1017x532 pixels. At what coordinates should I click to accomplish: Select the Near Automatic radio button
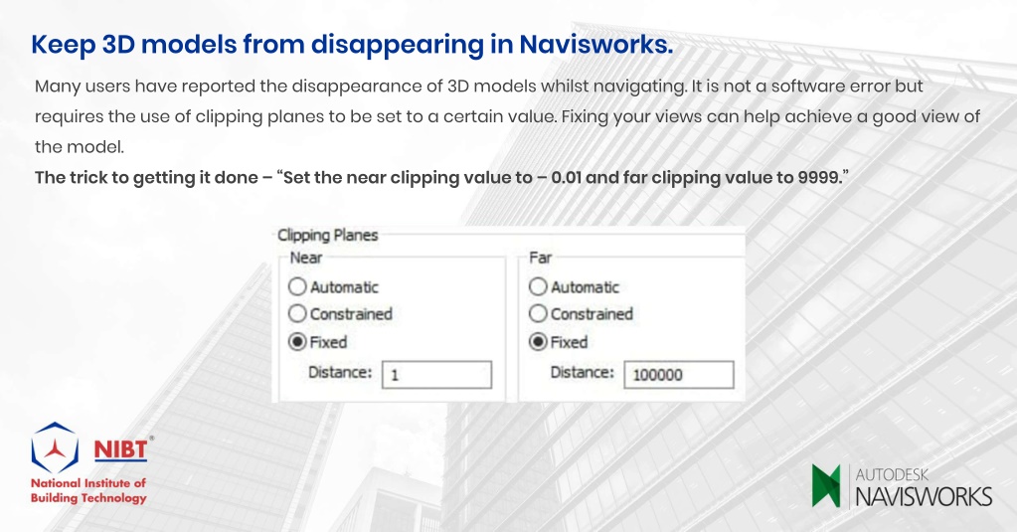tap(297, 286)
